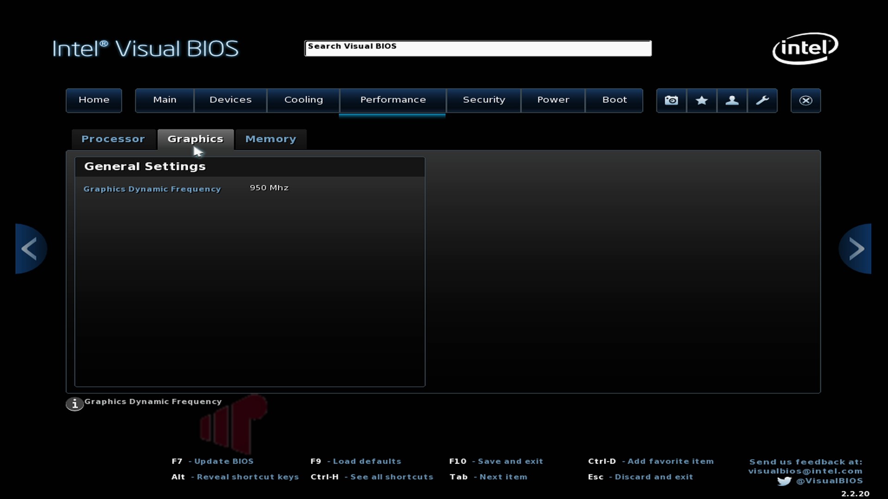Click in the Search Visual BIOS field
Screen dimensions: 888x499
(478, 48)
